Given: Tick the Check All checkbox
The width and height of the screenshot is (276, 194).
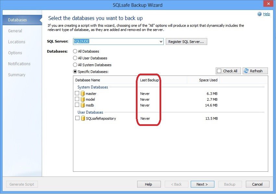Looking at the screenshot, I should tap(219, 71).
